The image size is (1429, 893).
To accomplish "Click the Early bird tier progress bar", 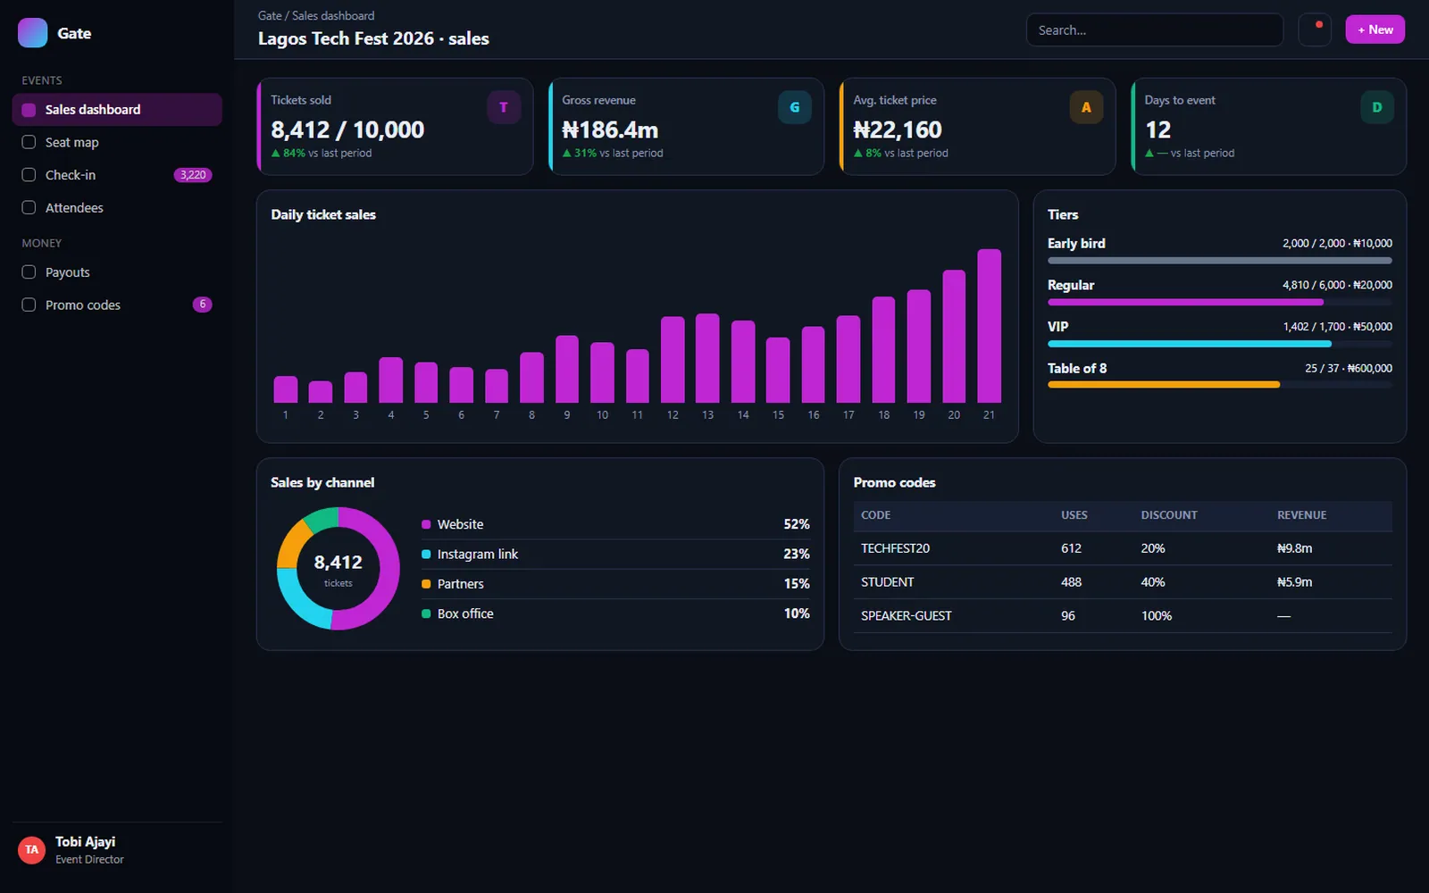I will coord(1220,261).
